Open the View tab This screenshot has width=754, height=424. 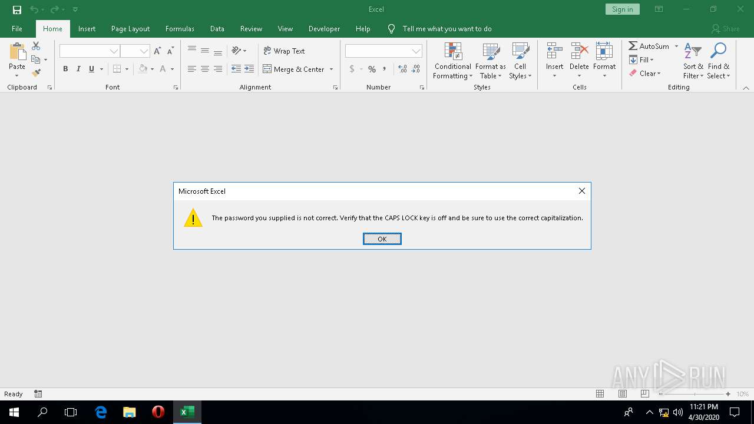pyautogui.click(x=285, y=28)
